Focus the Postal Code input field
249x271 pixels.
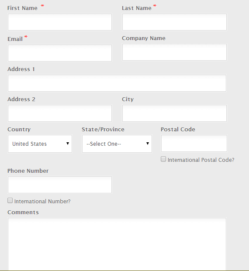coord(194,144)
